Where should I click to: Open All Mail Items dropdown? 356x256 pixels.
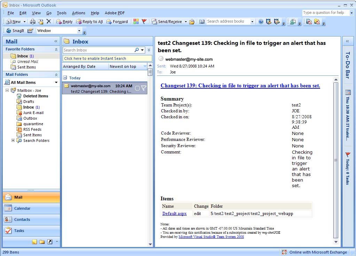pyautogui.click(x=56, y=82)
